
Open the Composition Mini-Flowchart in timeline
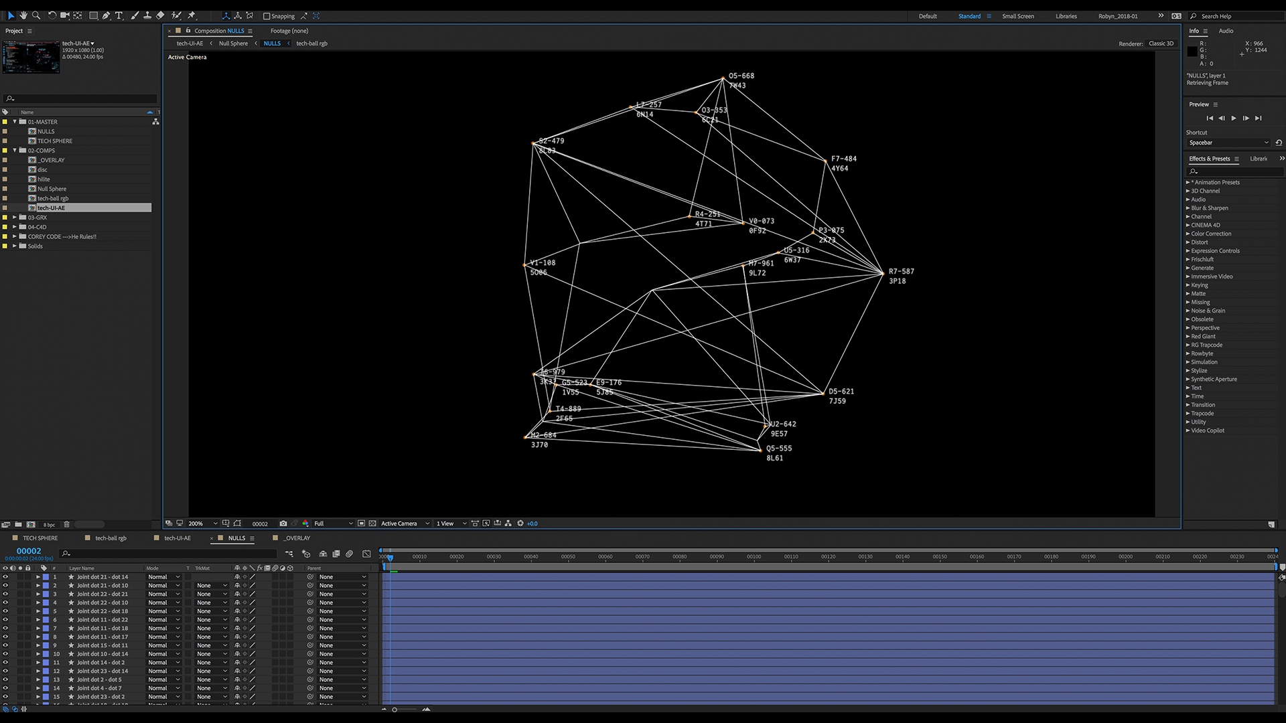click(x=289, y=554)
